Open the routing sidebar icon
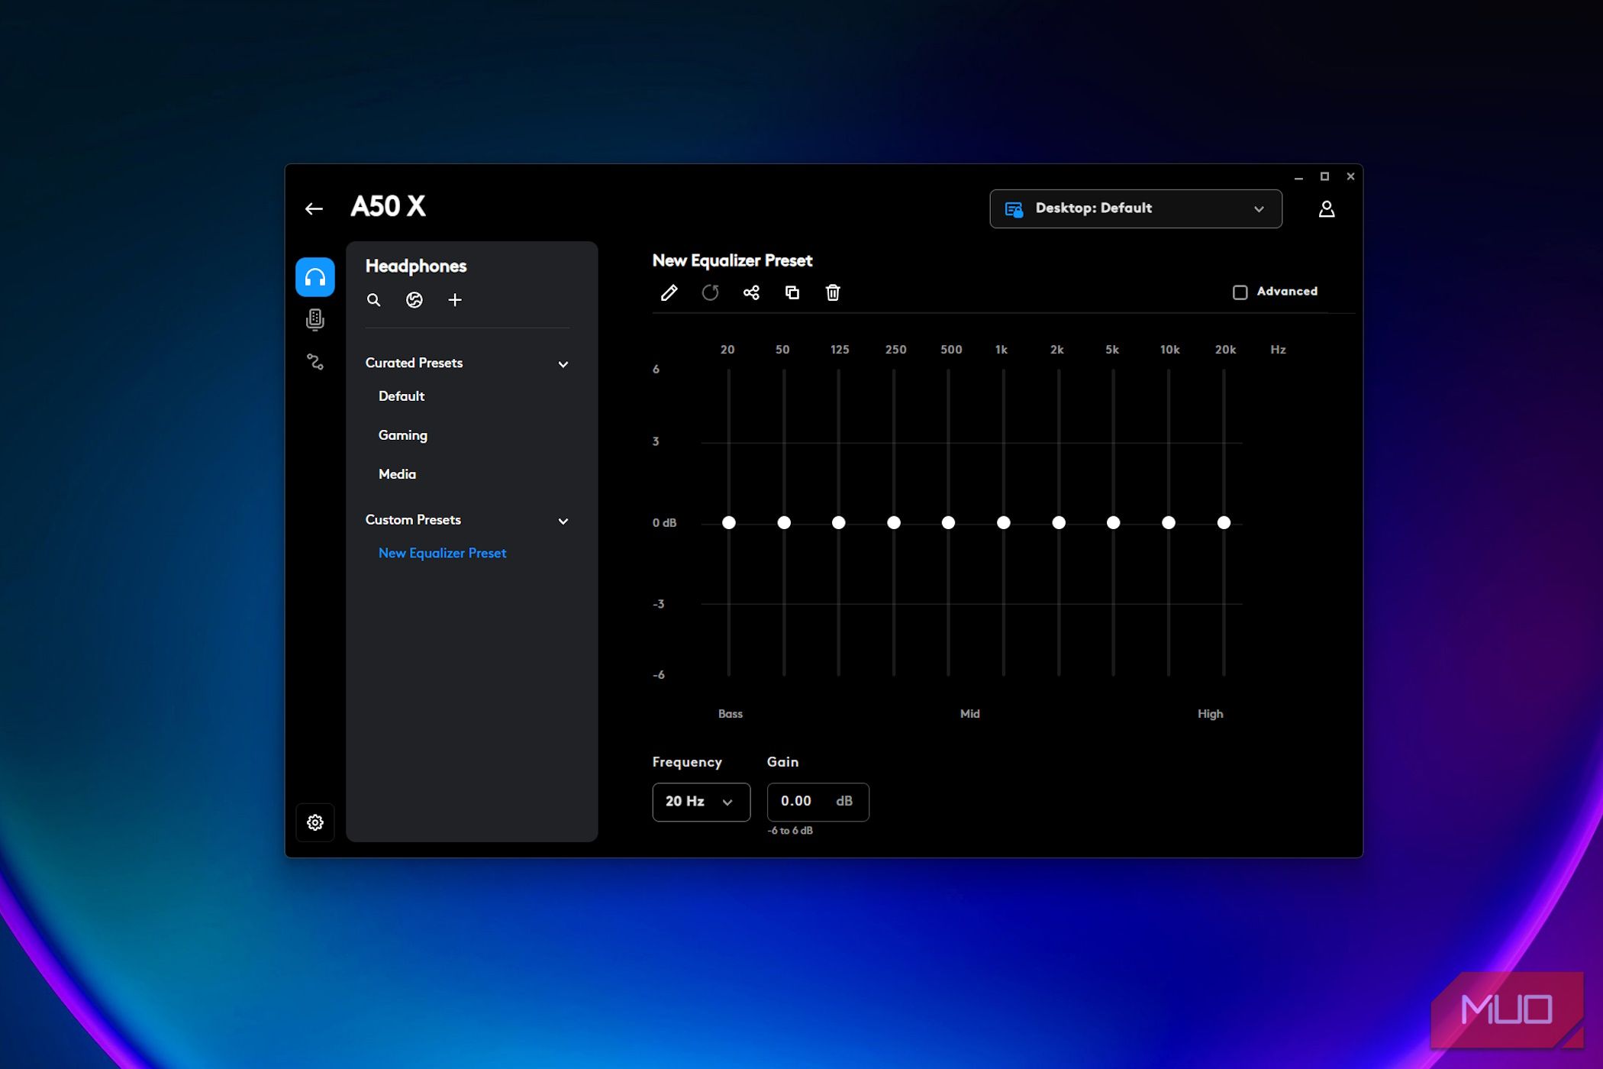 tap(315, 361)
